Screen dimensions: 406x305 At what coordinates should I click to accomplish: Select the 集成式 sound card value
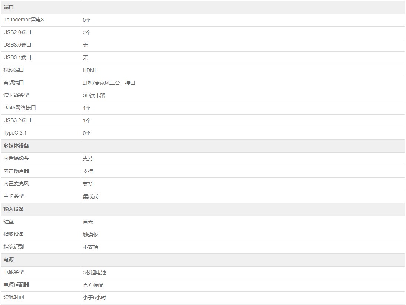90,197
